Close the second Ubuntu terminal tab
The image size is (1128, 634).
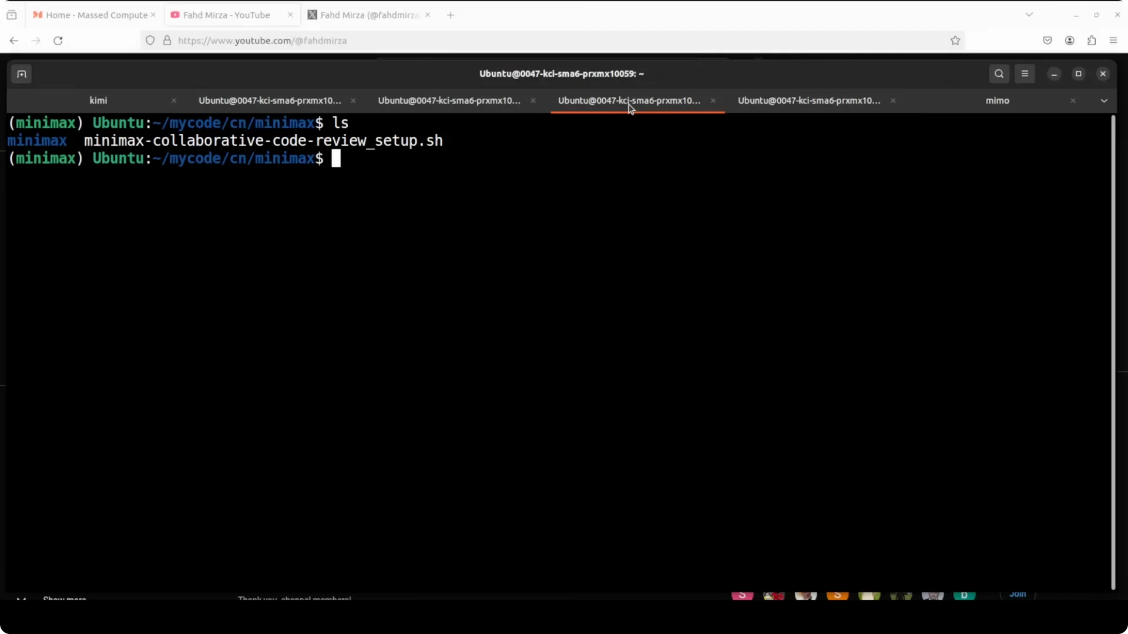(353, 100)
